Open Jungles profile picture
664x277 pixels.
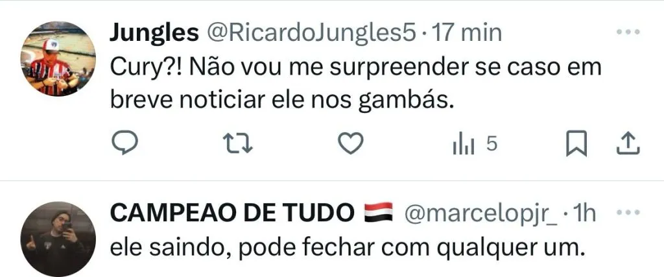[58, 59]
